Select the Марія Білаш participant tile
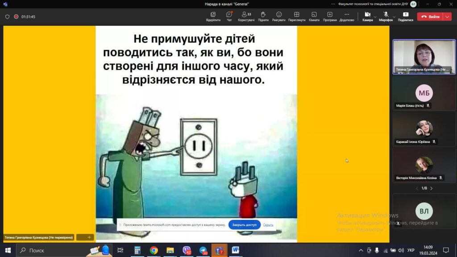Viewport: 457px width, 257px height. point(424,94)
